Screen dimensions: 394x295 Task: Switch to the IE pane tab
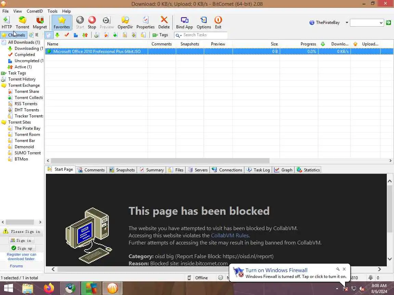(x=34, y=35)
